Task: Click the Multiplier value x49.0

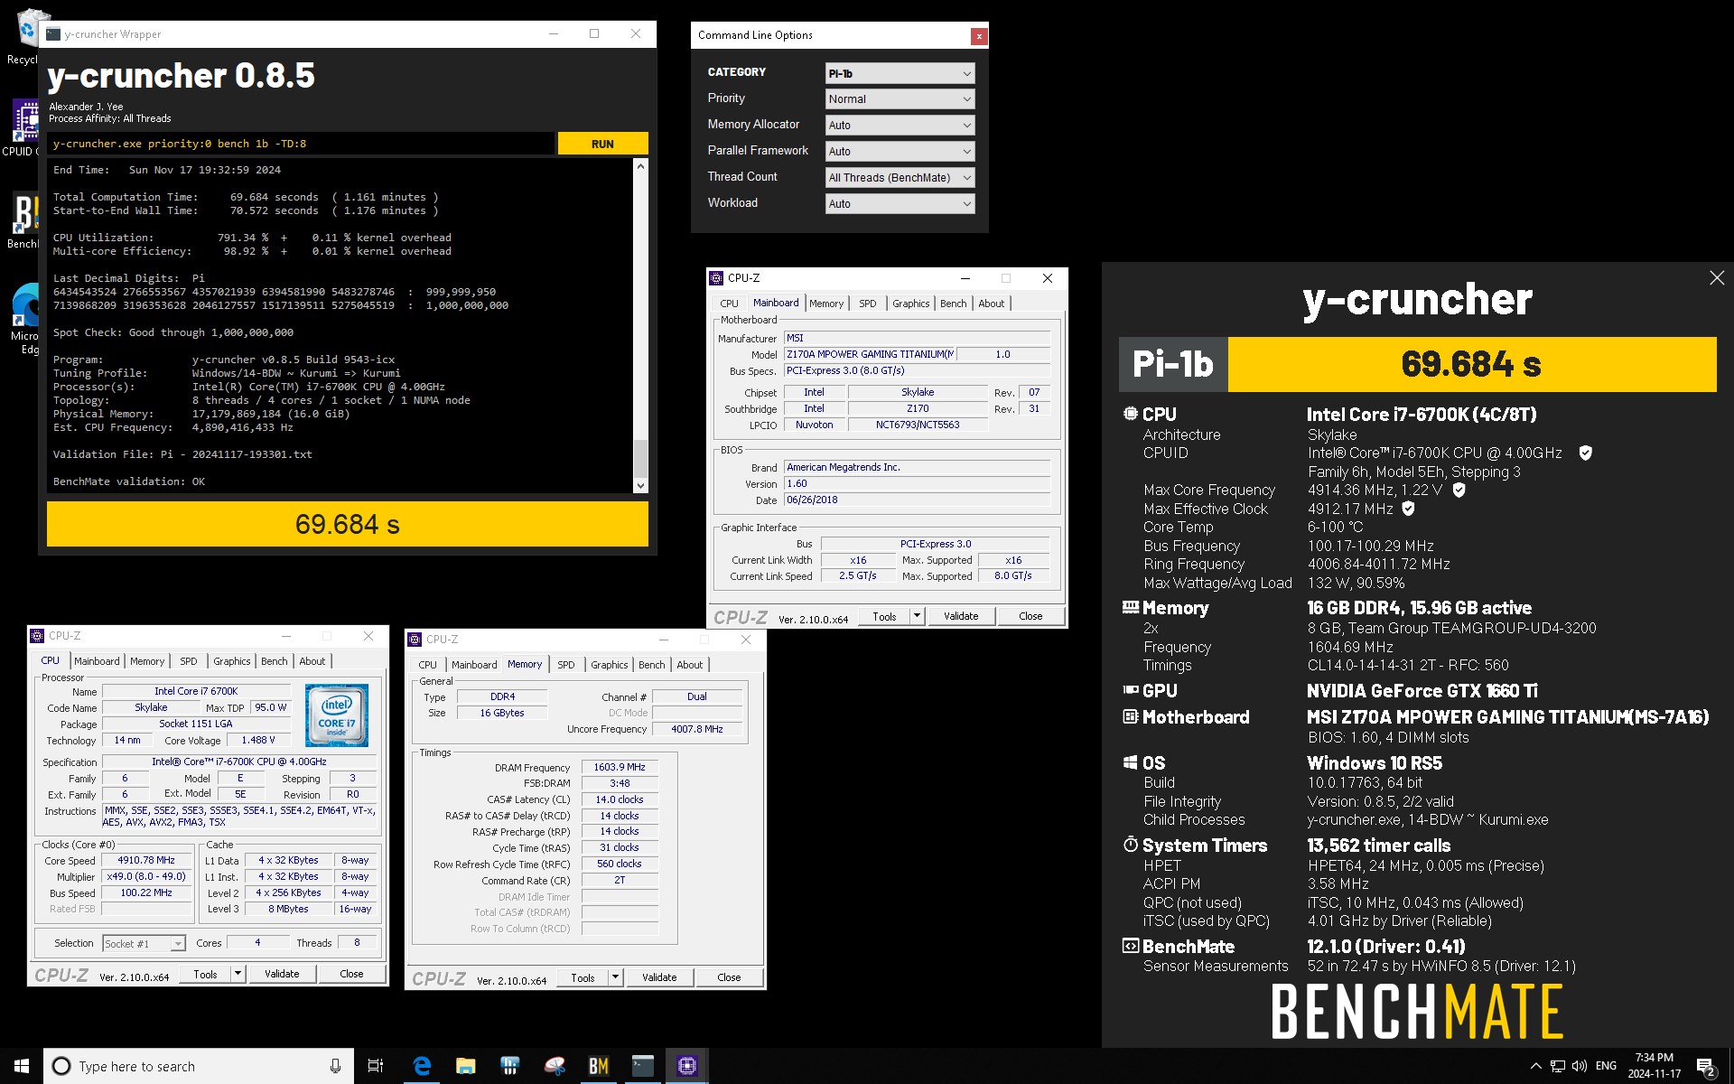Action: point(146,876)
